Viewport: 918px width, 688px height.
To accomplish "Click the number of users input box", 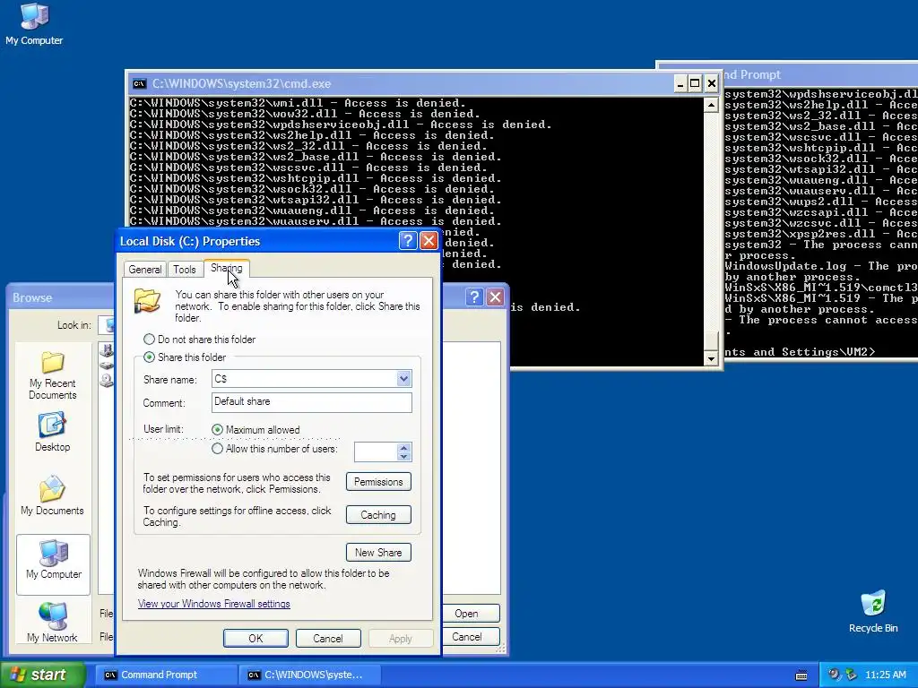I will click(376, 451).
